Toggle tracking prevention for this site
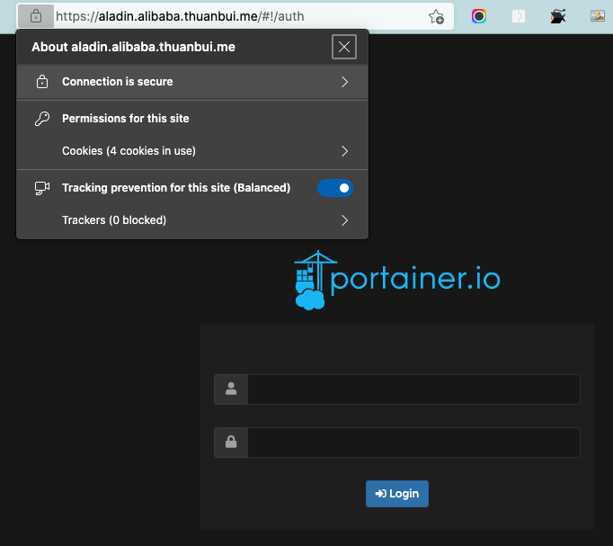The width and height of the screenshot is (613, 546). click(x=335, y=188)
